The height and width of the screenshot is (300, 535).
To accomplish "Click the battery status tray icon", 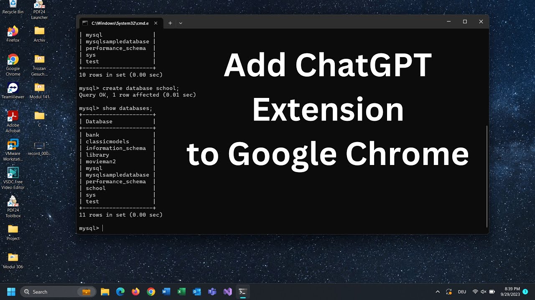I will (492, 292).
